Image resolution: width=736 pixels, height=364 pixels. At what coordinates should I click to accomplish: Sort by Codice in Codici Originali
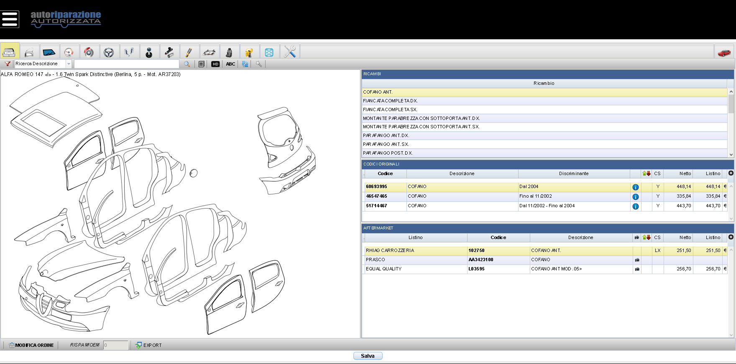point(385,173)
